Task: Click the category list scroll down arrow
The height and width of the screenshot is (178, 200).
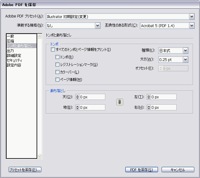Action: coord(40,156)
